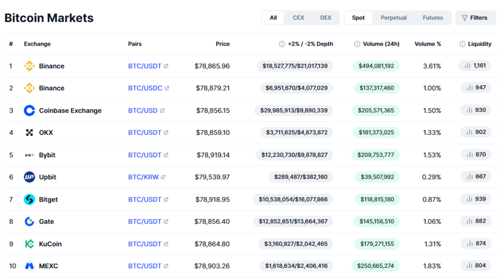Open Bitget BTC/USDT pair link
This screenshot has height=280, width=498.
click(x=144, y=200)
